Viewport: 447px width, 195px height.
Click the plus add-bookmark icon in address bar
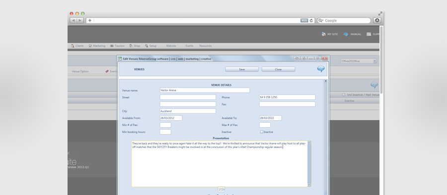(90, 20)
